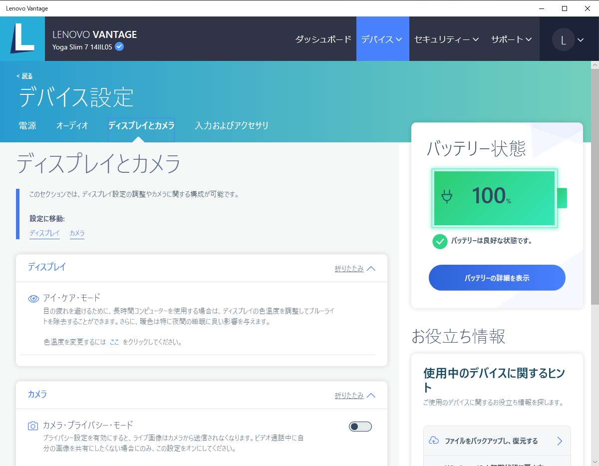Click ここ link to change color temperature
Screen dimensions: 599x466
click(114, 342)
